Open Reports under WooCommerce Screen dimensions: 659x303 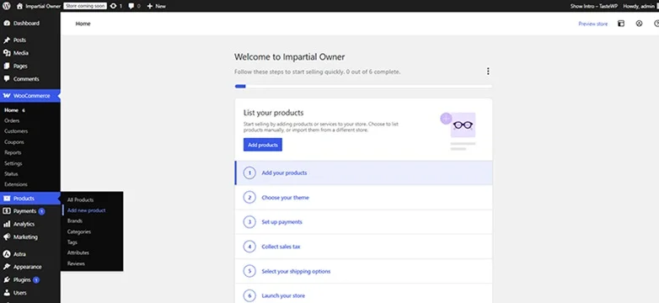[x=13, y=152]
